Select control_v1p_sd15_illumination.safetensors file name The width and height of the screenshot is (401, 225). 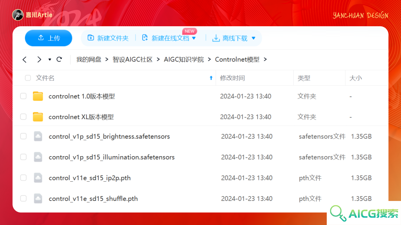(111, 157)
